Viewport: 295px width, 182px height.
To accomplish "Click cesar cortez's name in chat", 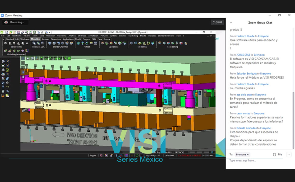I will pos(243,113).
